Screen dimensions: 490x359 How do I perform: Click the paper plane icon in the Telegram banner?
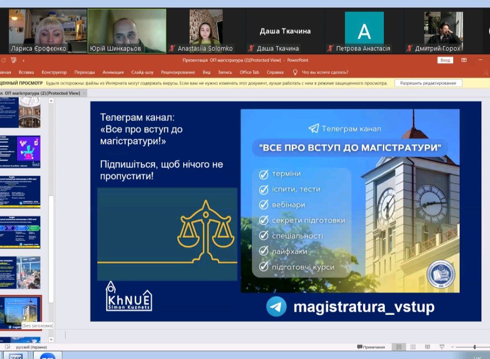pyautogui.click(x=314, y=128)
